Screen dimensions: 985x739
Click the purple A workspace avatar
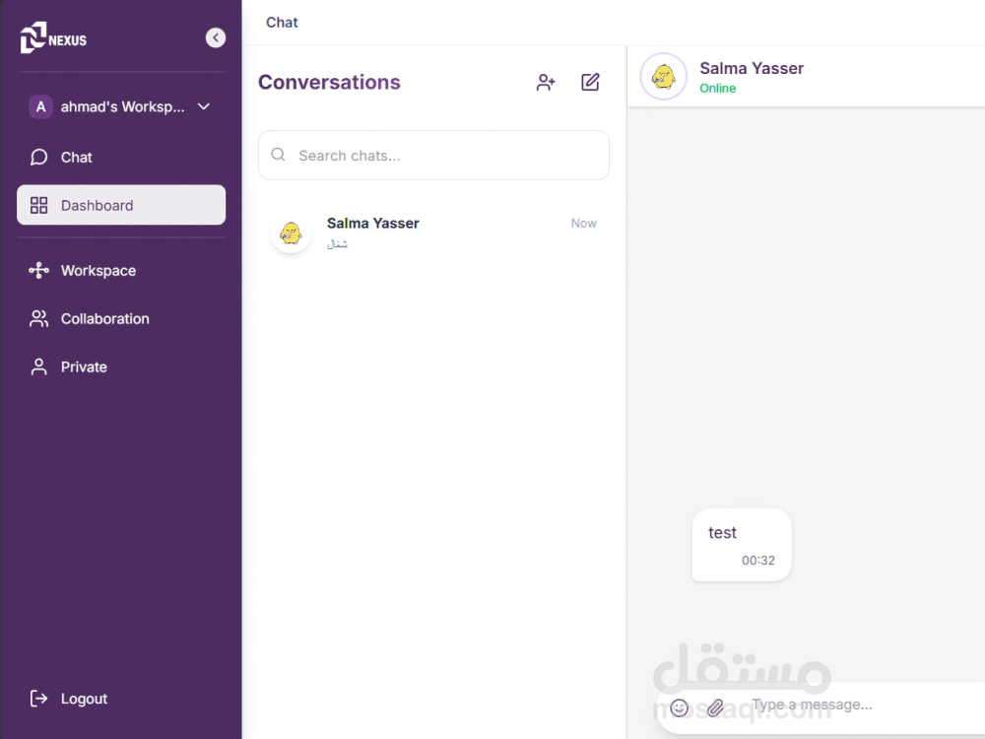point(40,106)
